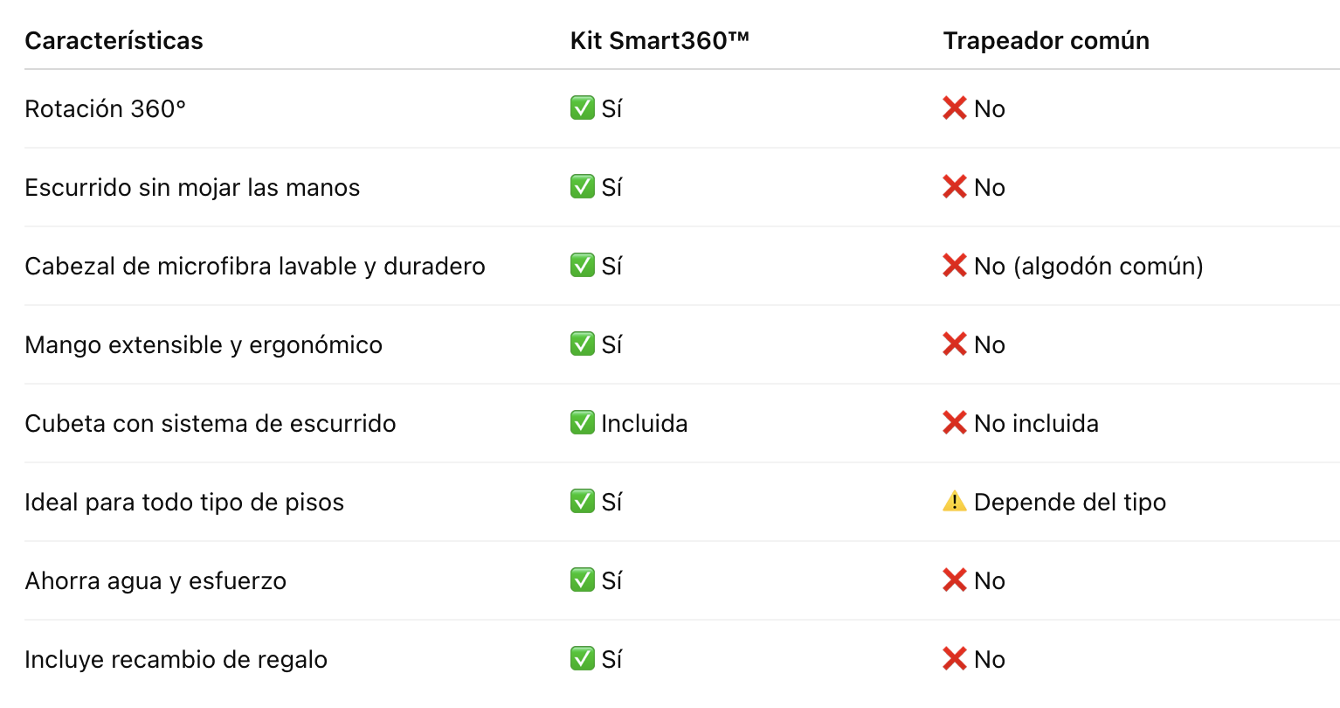Click red X in Mango extensible row
Screen dimensions: 1340x708
coord(955,344)
